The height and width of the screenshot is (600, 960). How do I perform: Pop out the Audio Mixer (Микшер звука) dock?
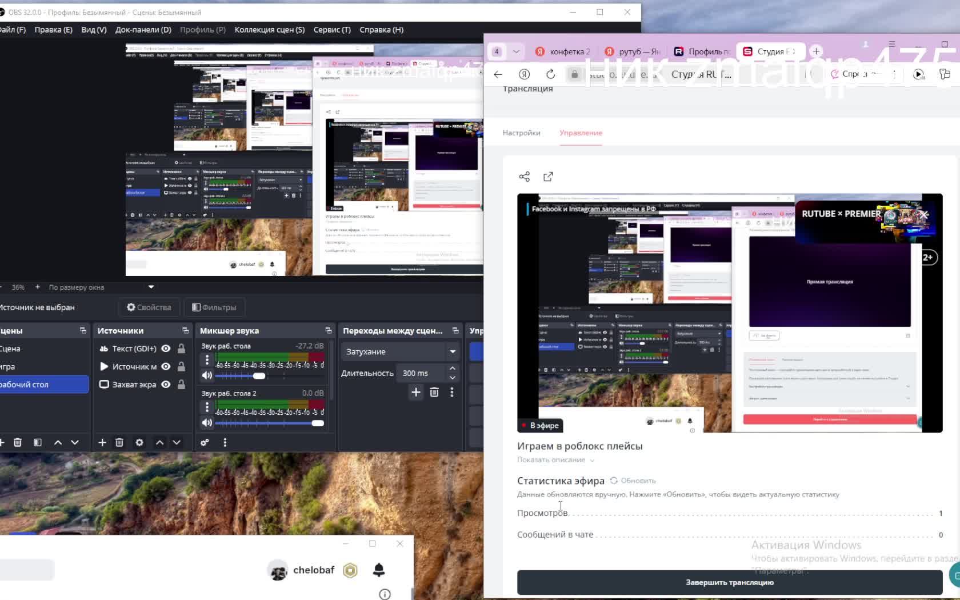tap(328, 331)
